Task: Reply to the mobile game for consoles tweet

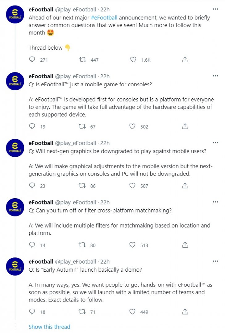Action: pyautogui.click(x=32, y=126)
